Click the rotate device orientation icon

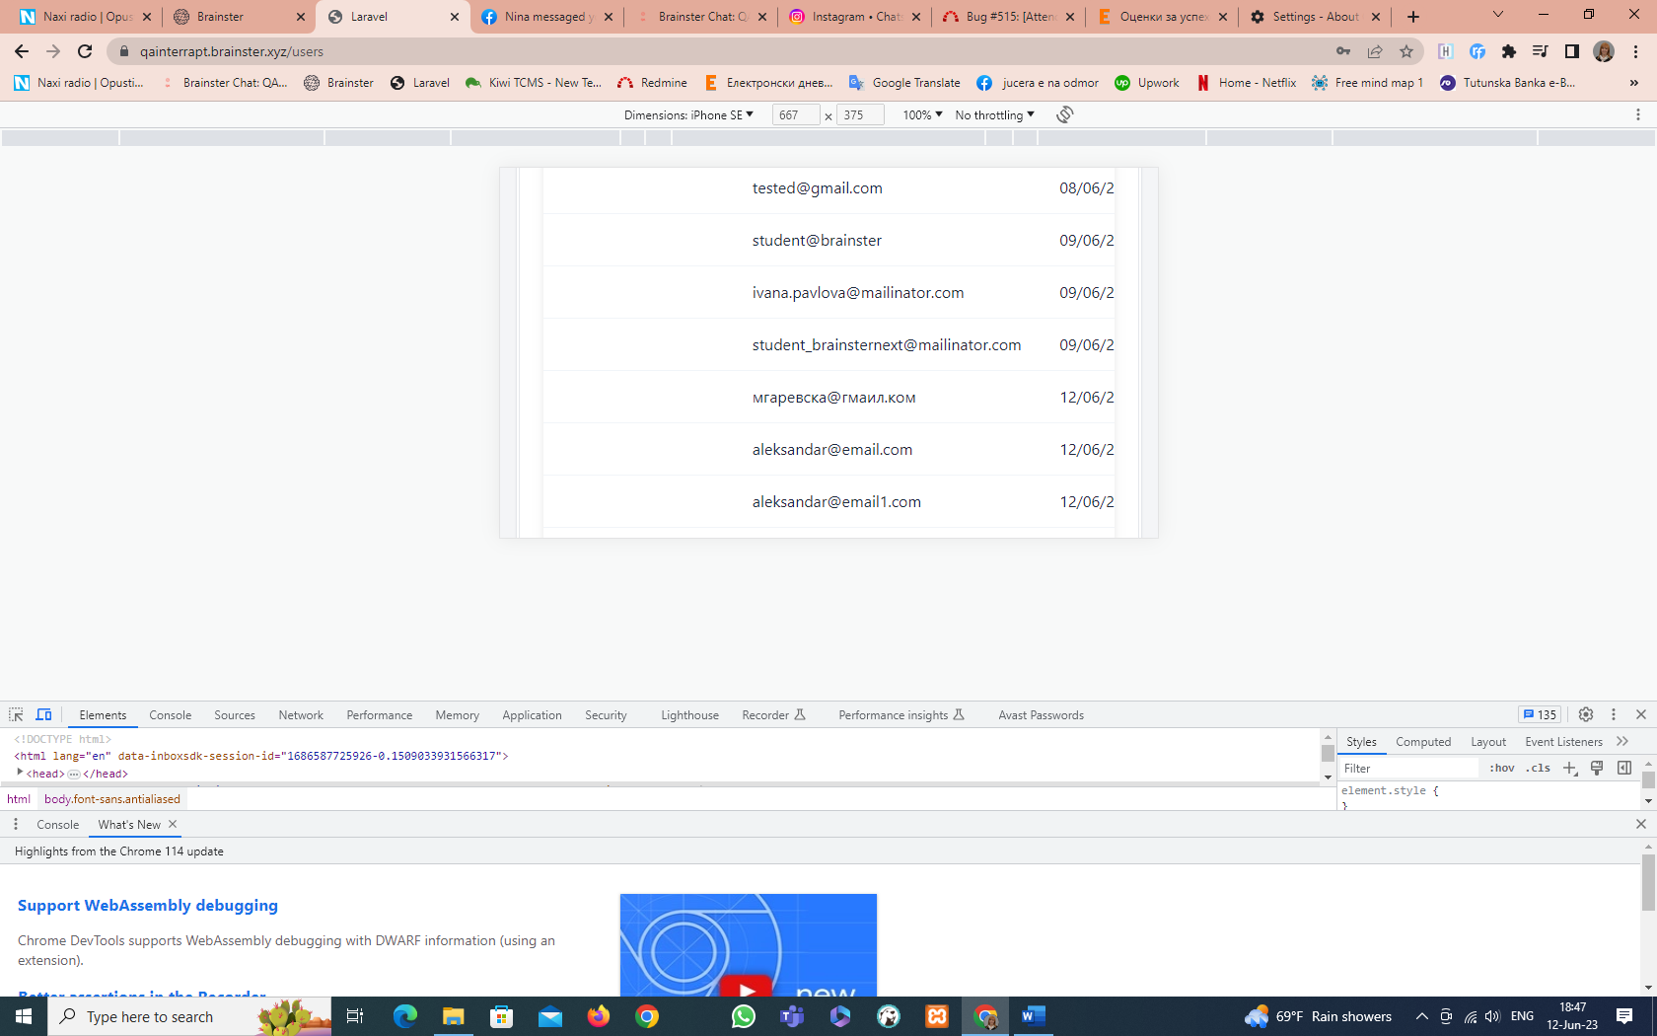(x=1064, y=114)
